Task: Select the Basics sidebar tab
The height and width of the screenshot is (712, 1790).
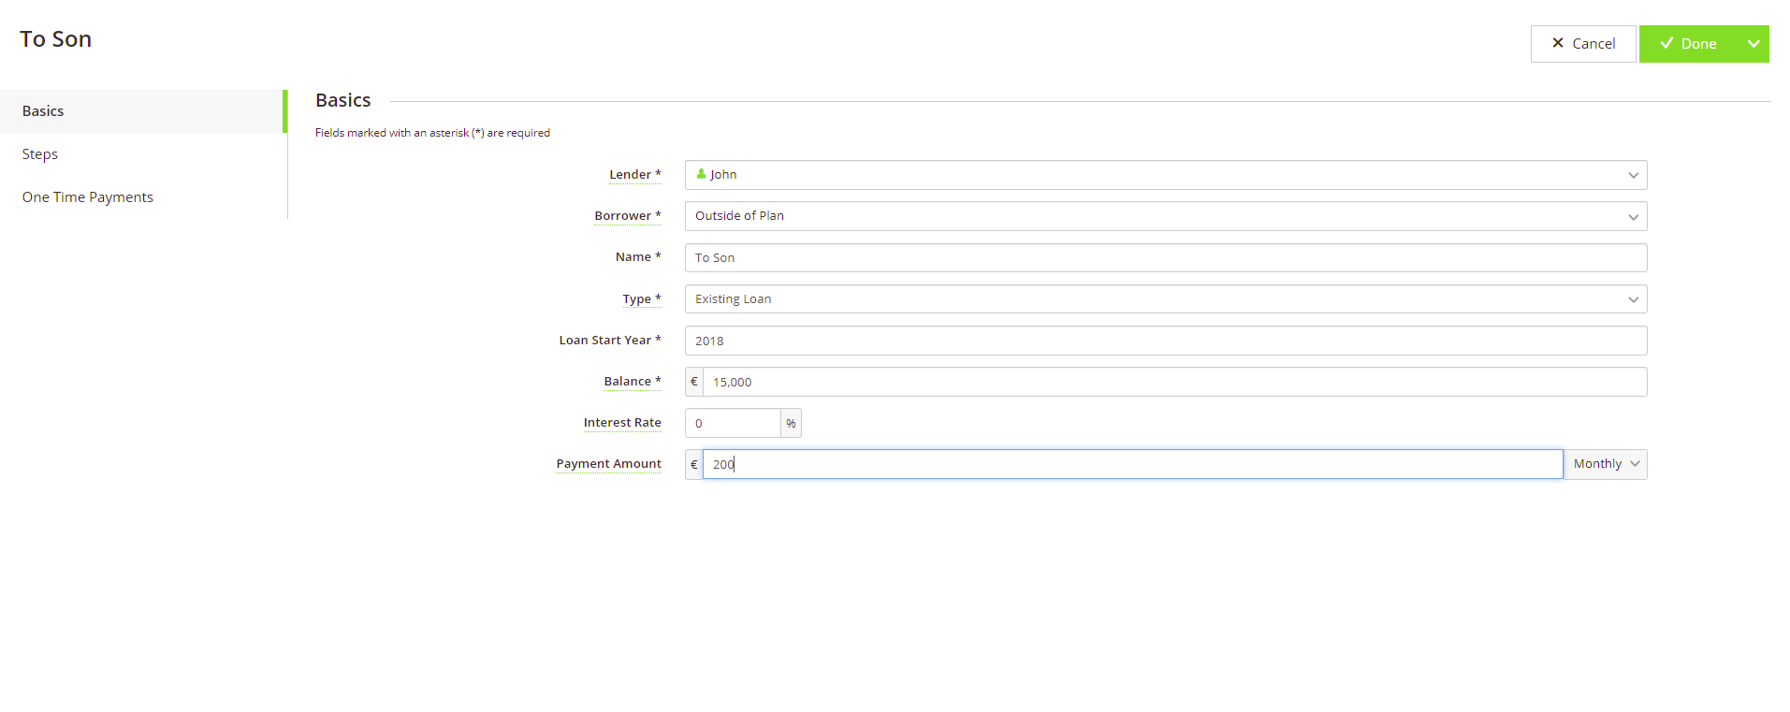Action: 142,111
